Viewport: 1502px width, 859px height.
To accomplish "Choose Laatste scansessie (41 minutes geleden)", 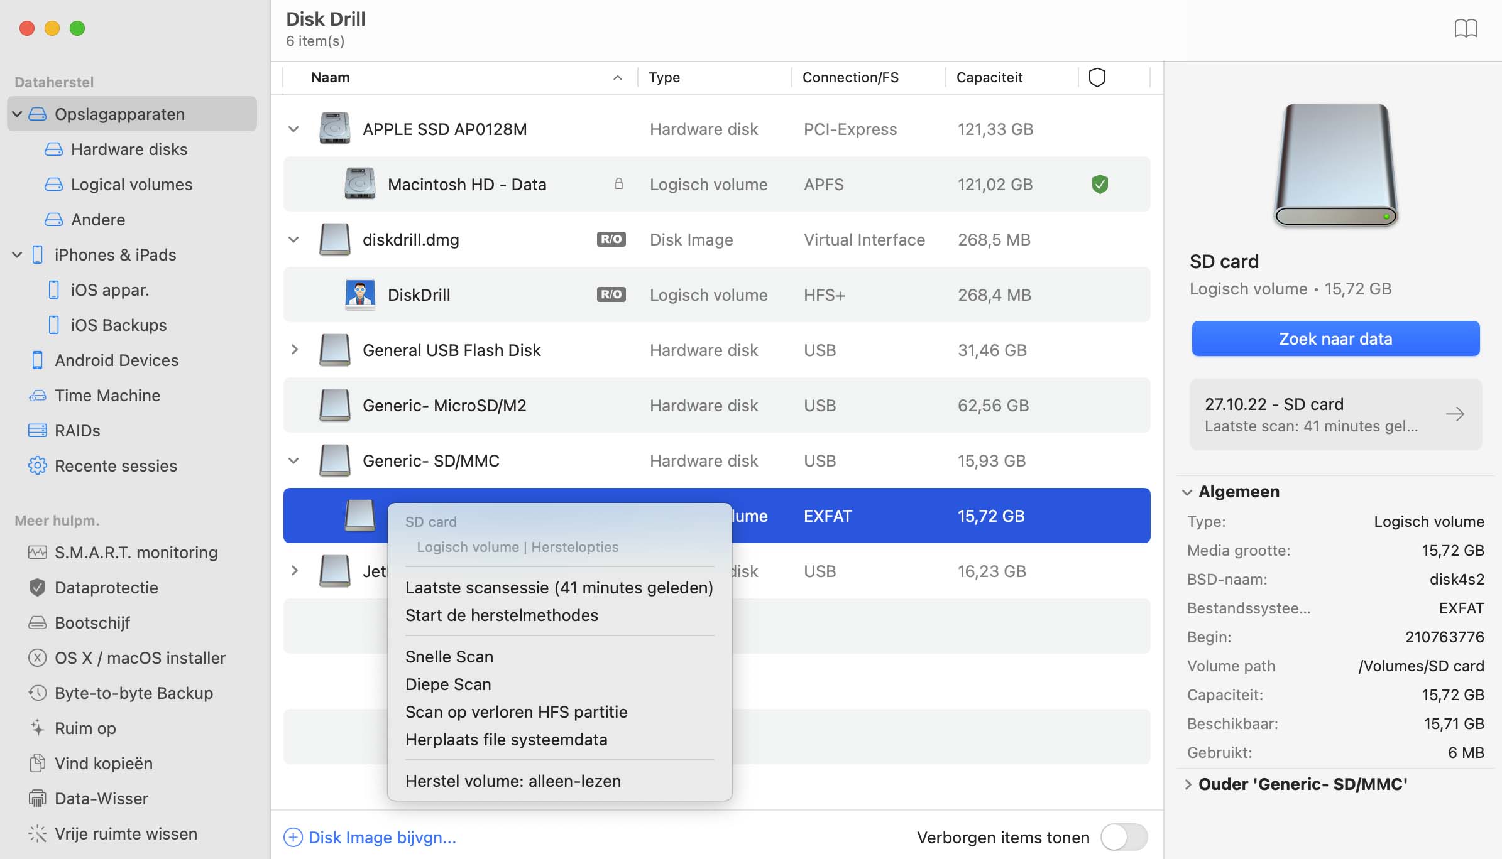I will coord(559,587).
